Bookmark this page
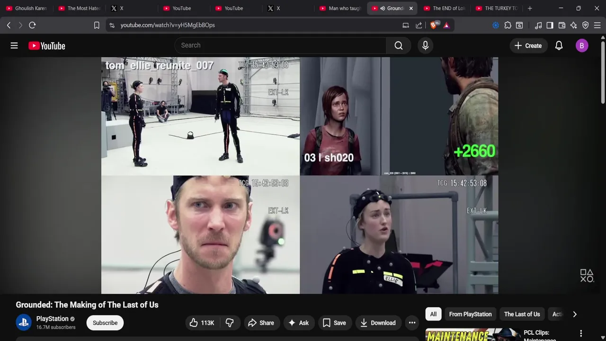The height and width of the screenshot is (341, 606). (x=97, y=25)
